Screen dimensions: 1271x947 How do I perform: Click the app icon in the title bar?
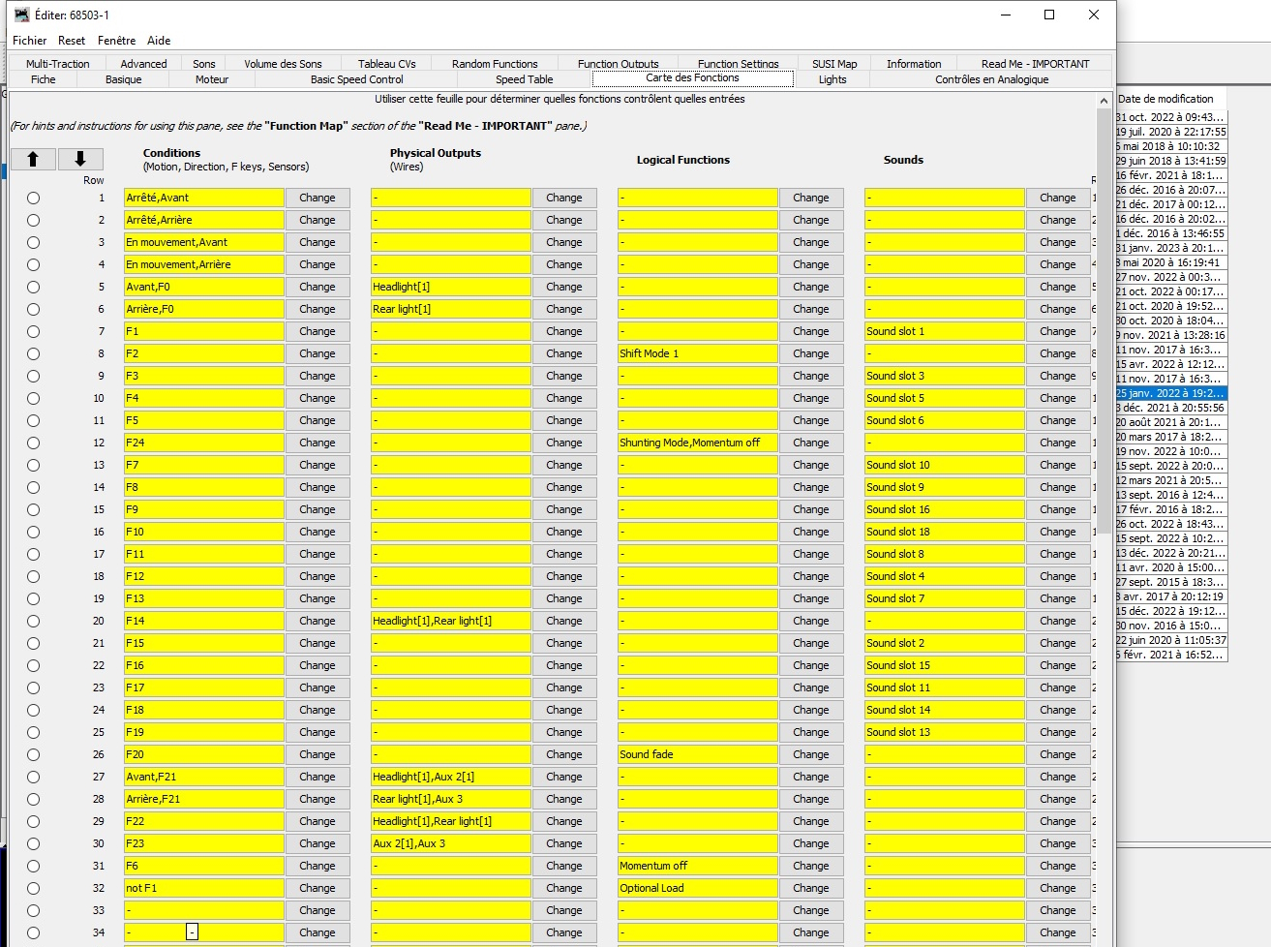(21, 15)
